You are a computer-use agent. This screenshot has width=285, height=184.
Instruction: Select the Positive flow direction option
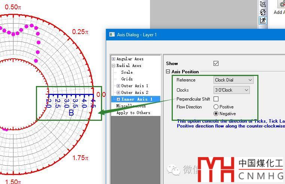(216, 107)
